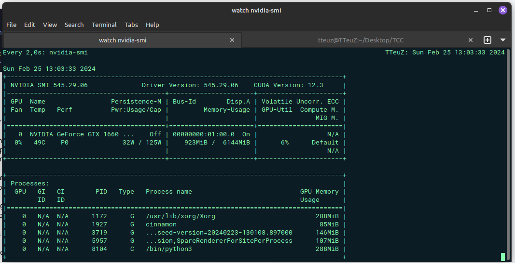This screenshot has width=515, height=263.
Task: Click the PID '1172' entry
Action: pyautogui.click(x=99, y=216)
